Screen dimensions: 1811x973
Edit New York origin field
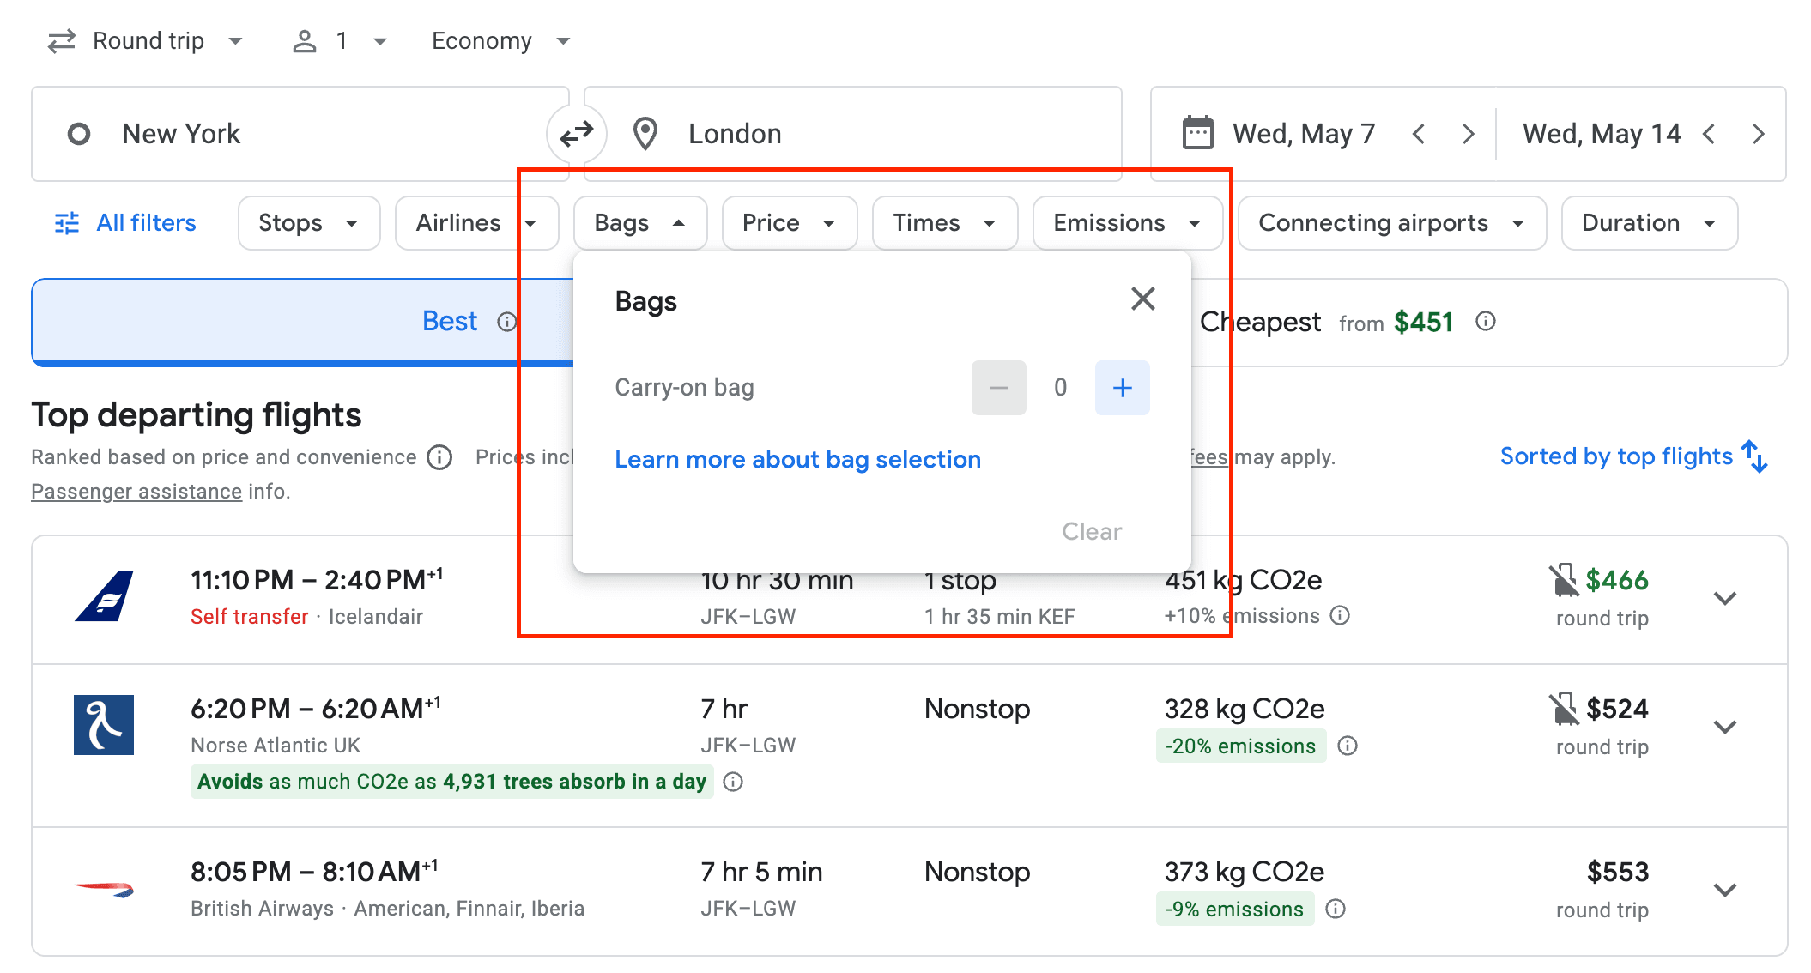click(300, 134)
